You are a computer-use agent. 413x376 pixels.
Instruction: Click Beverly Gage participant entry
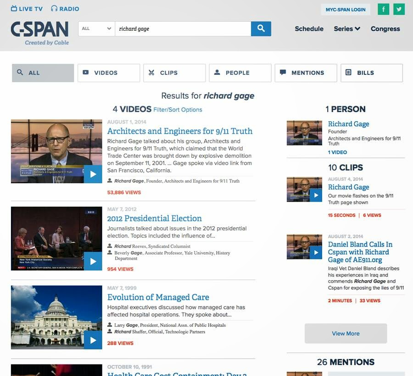pyautogui.click(x=172, y=255)
